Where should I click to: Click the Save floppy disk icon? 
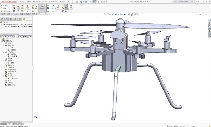click(x=81, y=2)
